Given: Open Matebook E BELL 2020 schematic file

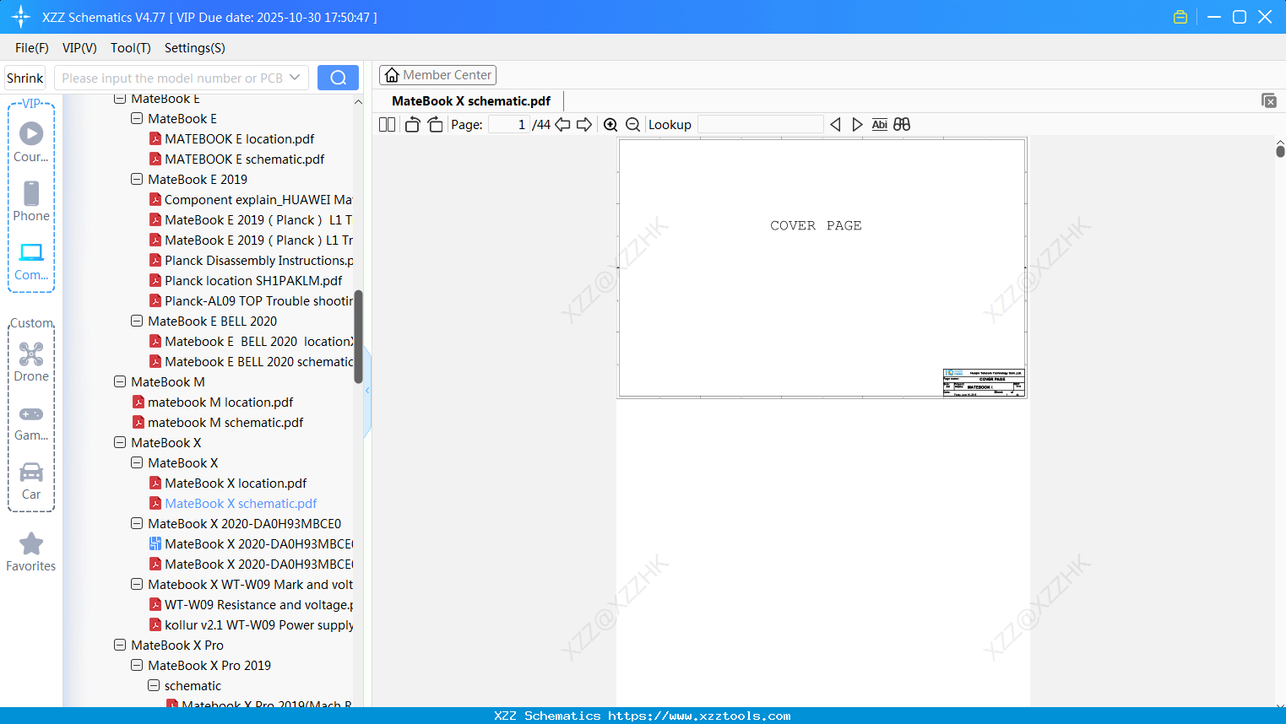Looking at the screenshot, I should 259,361.
